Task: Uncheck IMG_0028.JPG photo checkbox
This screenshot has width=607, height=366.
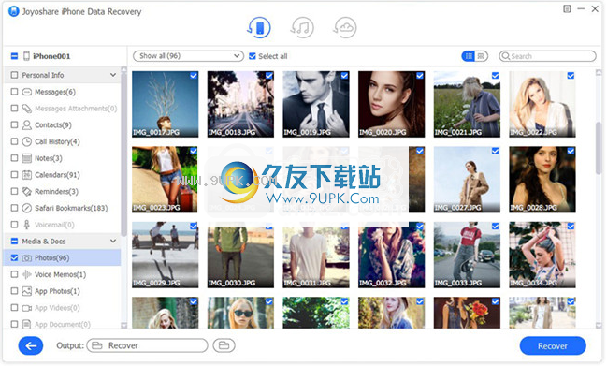Action: (571, 151)
